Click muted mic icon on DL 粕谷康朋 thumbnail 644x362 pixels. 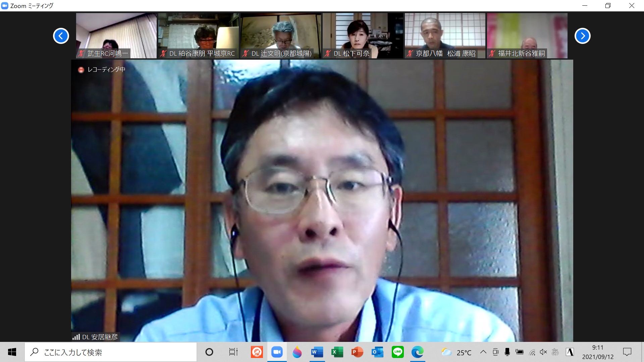click(163, 53)
